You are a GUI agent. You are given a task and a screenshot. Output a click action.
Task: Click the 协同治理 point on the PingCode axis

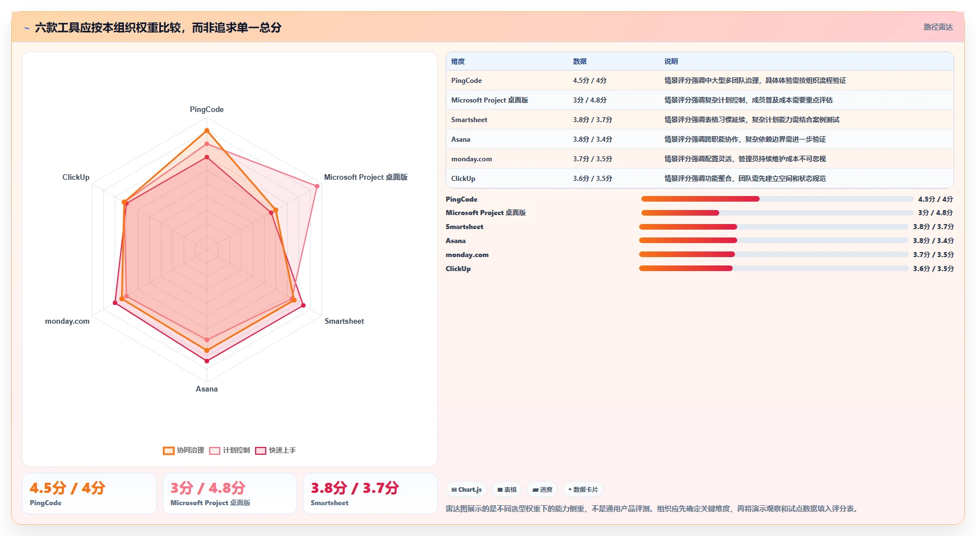click(x=207, y=130)
